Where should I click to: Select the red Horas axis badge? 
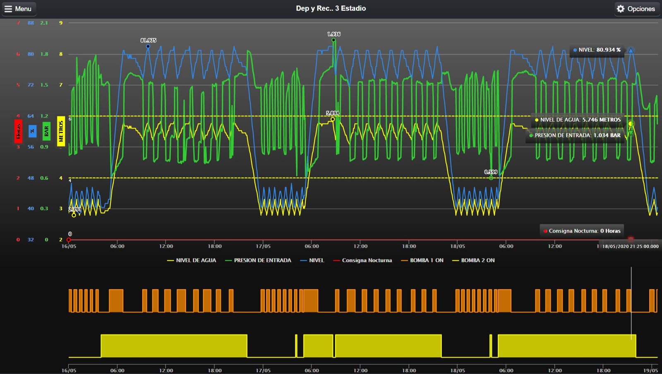pyautogui.click(x=18, y=131)
